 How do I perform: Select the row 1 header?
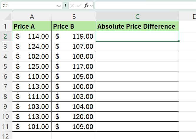[5, 27]
